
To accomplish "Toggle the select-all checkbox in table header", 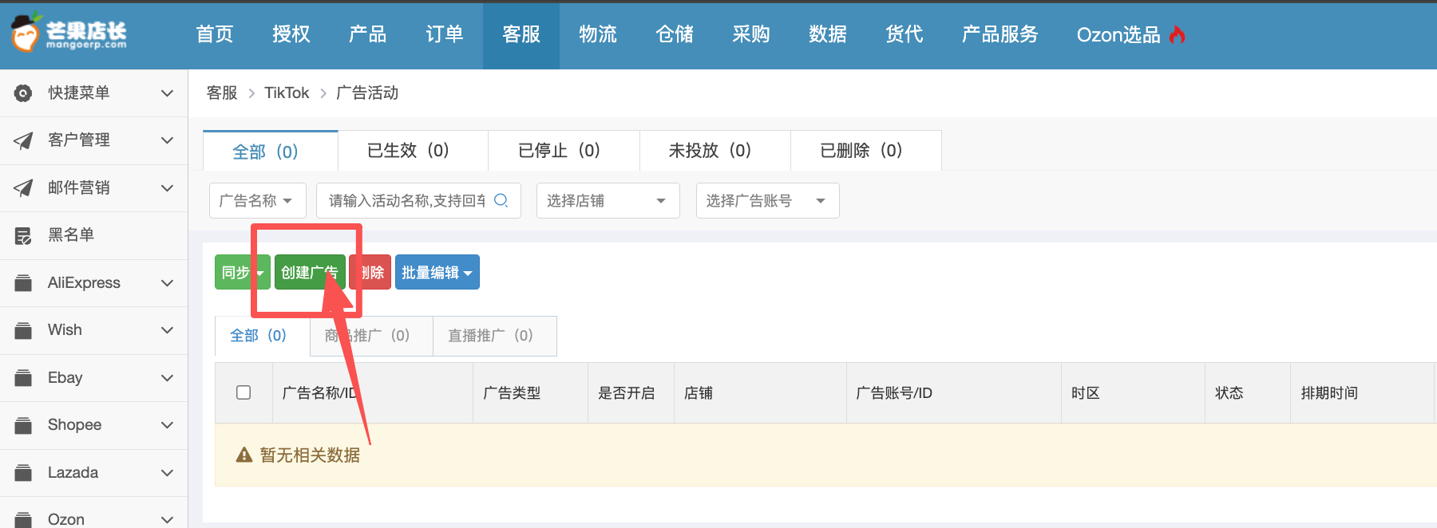I will (x=243, y=392).
